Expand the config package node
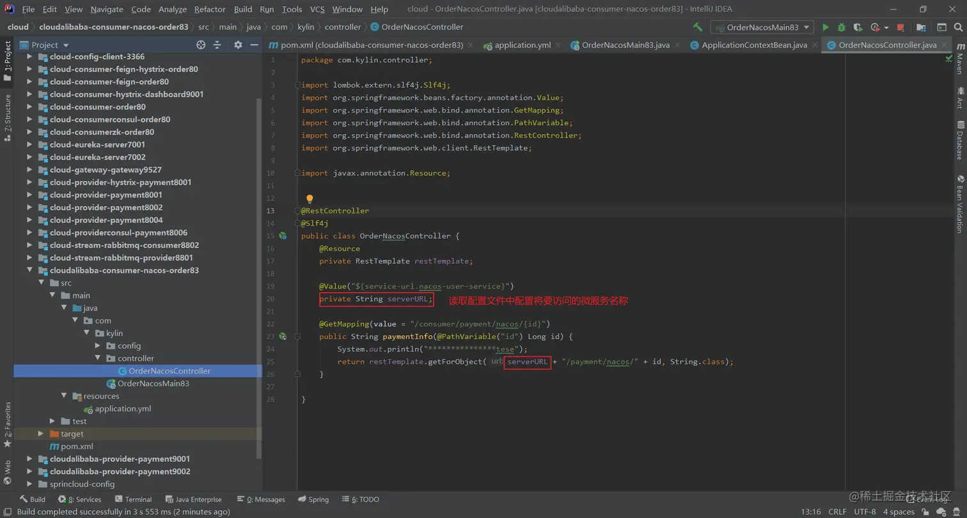The height and width of the screenshot is (518, 967). pos(98,346)
